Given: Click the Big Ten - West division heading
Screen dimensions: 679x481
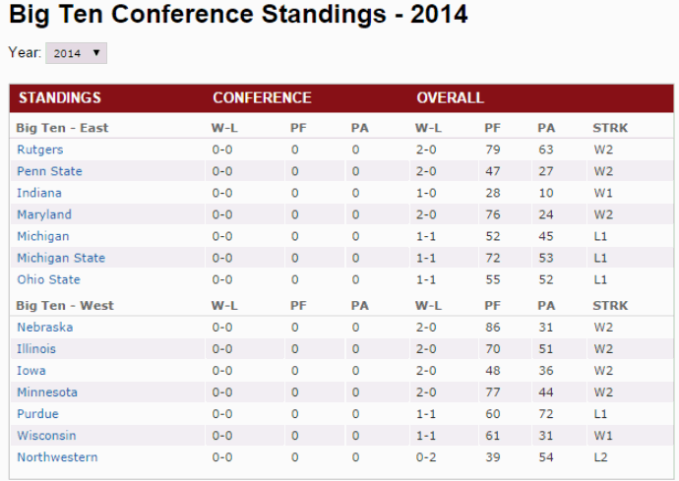Looking at the screenshot, I should pyautogui.click(x=65, y=306).
